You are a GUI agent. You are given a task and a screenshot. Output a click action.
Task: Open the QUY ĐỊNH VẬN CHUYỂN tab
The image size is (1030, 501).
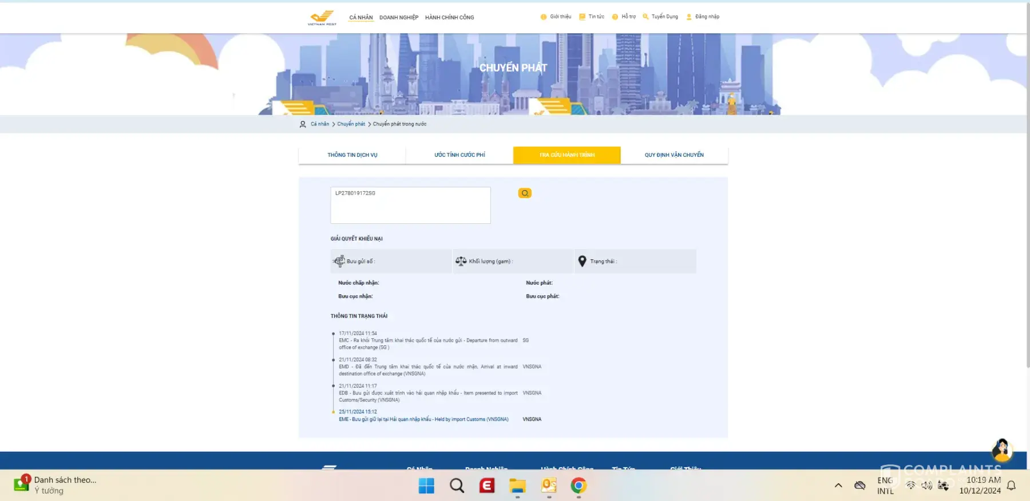(674, 155)
